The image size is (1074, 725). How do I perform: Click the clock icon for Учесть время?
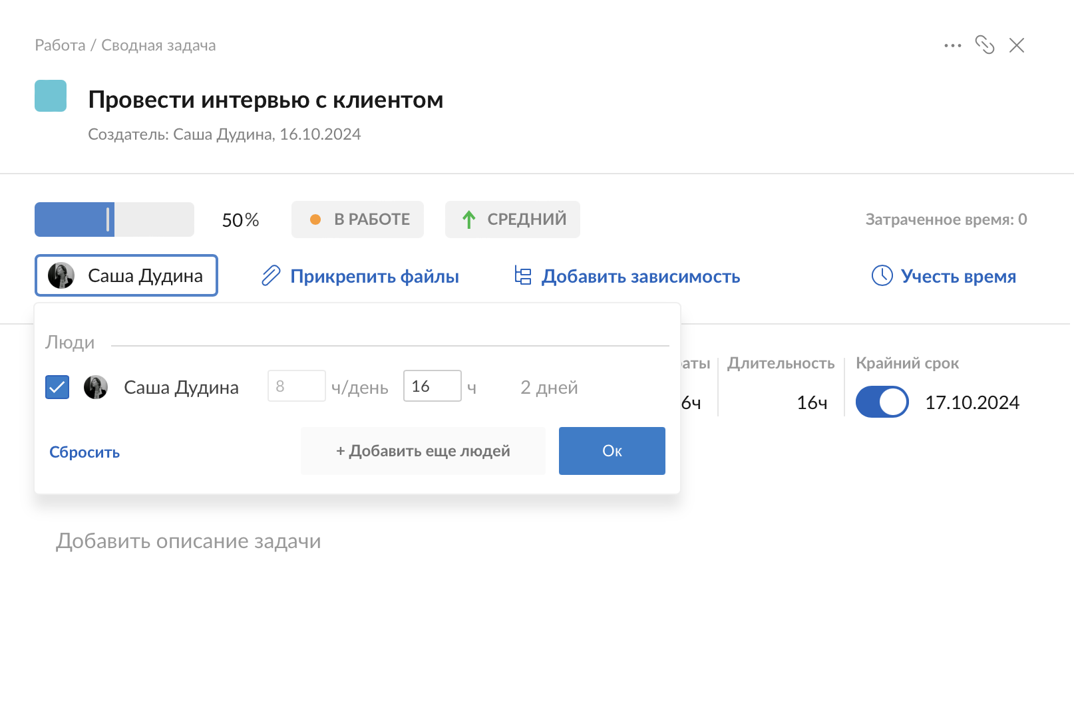(882, 275)
